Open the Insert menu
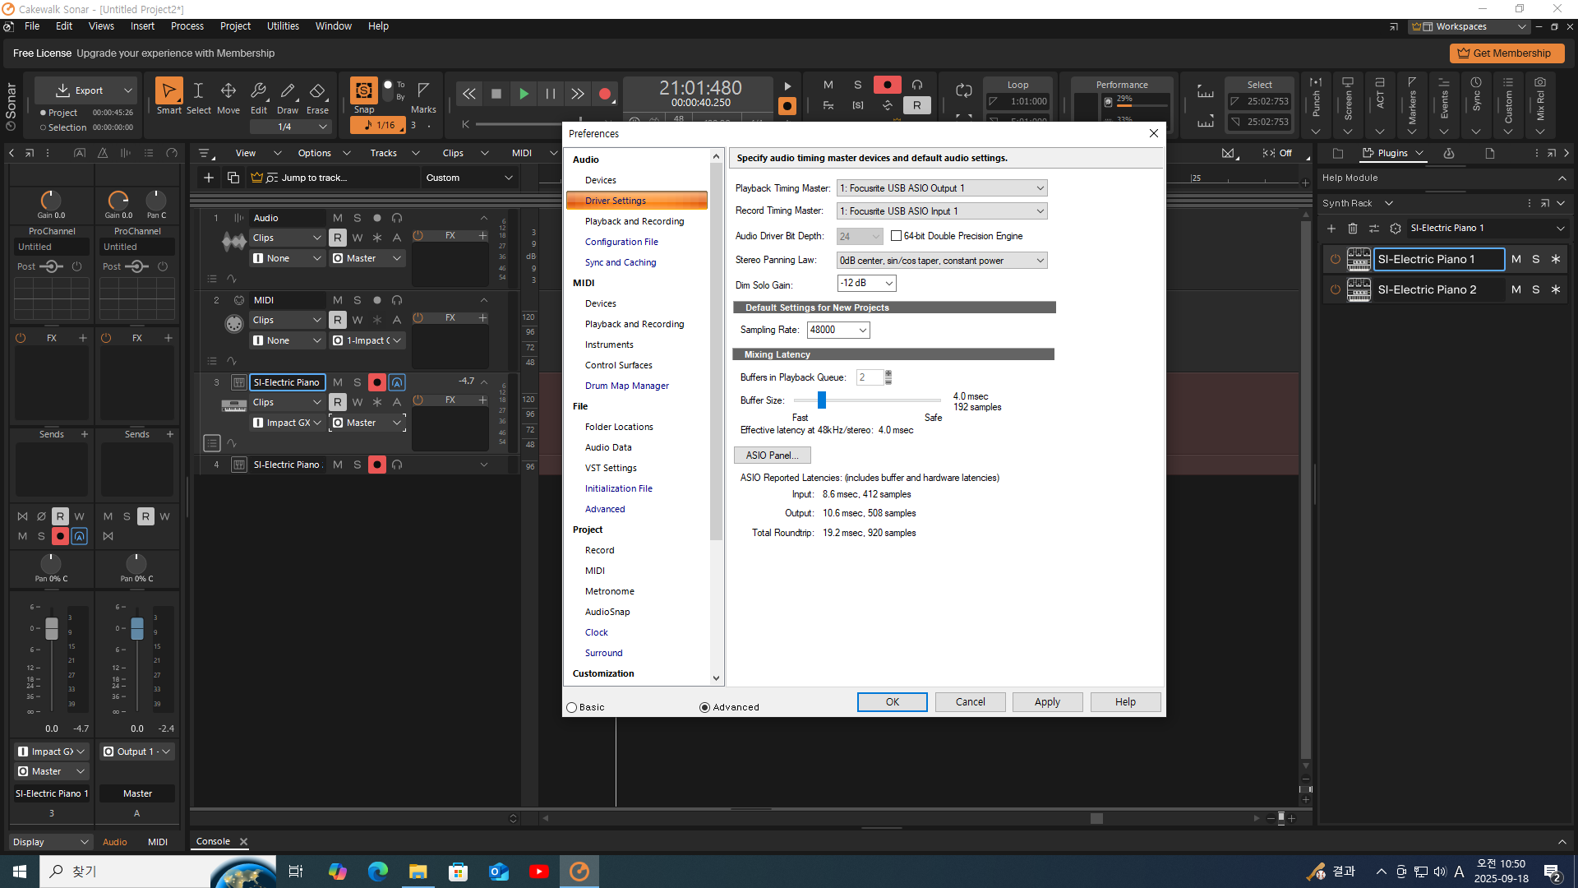The height and width of the screenshot is (888, 1578). [x=142, y=26]
